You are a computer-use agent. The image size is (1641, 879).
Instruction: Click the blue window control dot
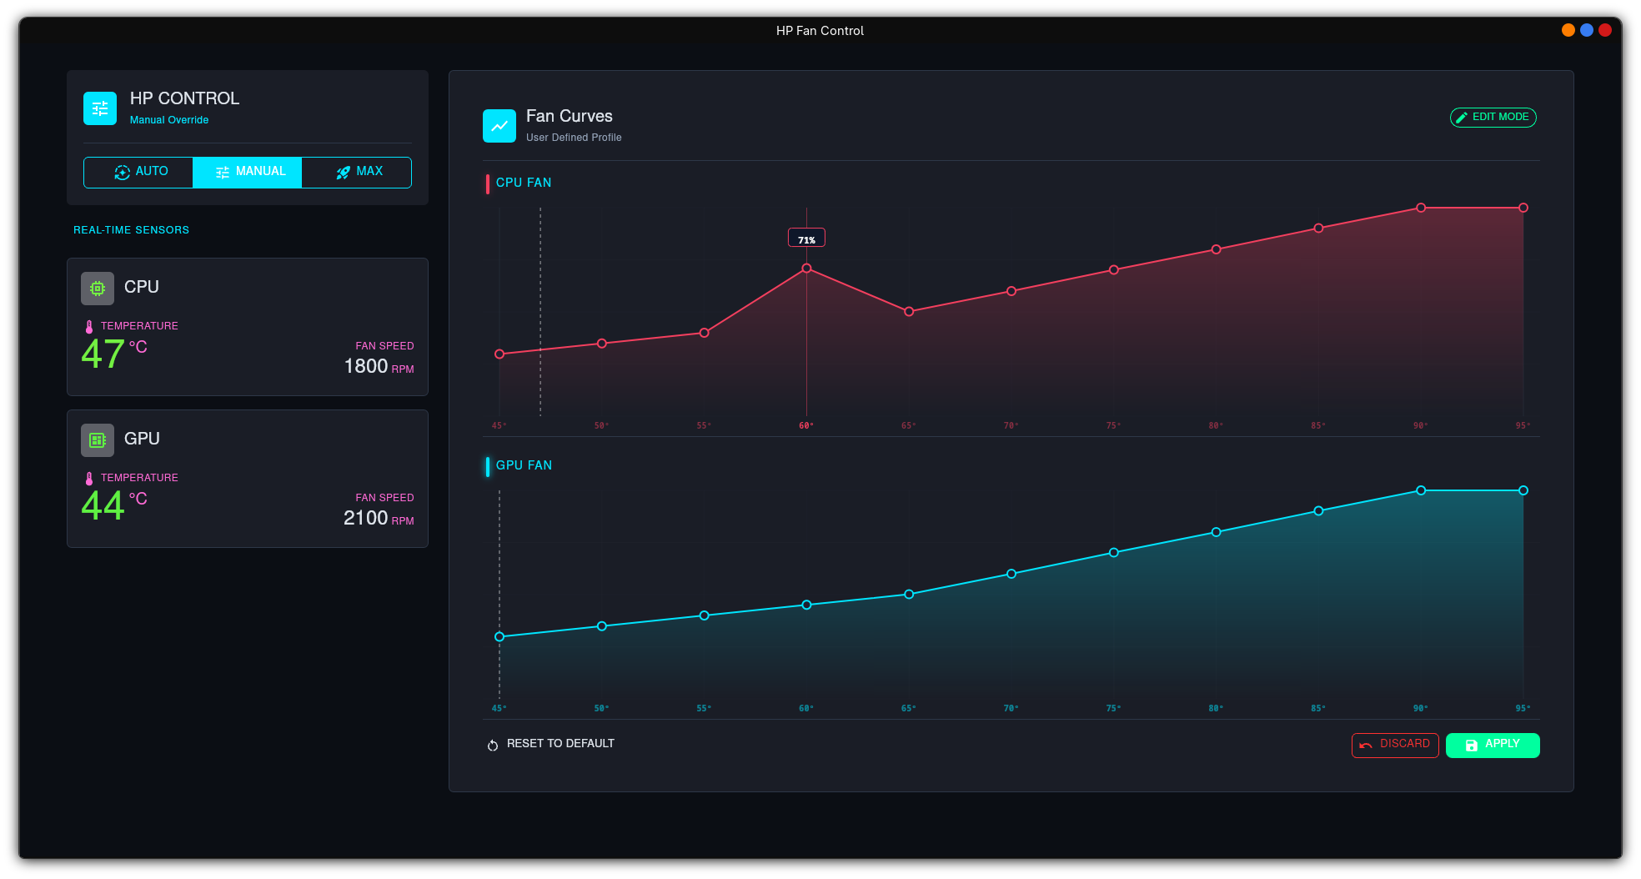pos(1587,30)
